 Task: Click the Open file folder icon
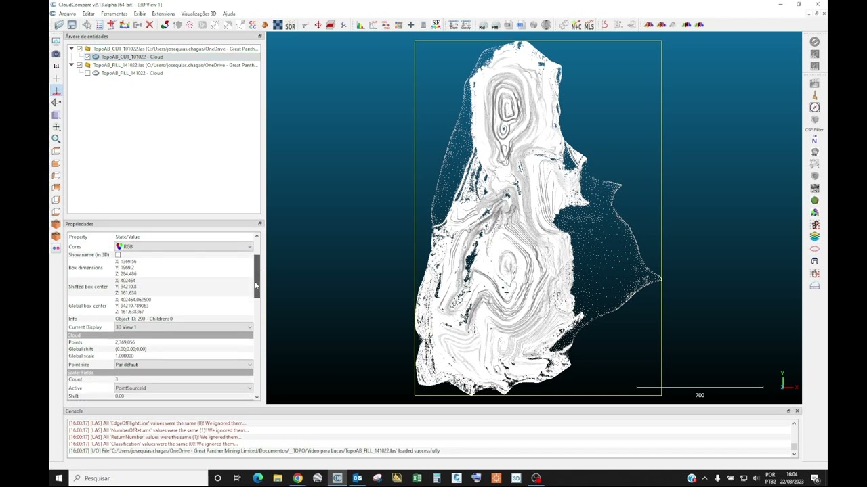[x=60, y=25]
